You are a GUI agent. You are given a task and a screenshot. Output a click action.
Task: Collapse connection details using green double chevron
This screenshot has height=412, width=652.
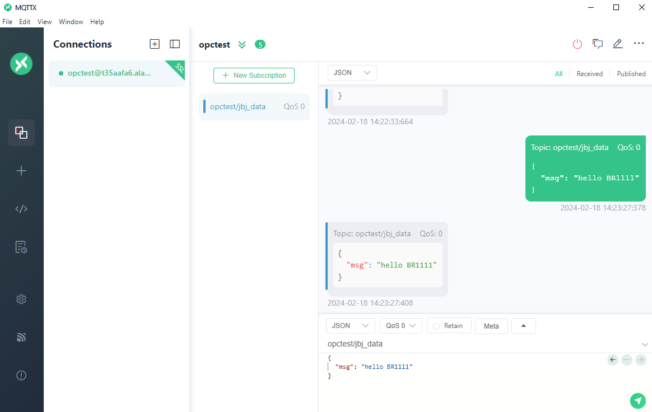(x=242, y=45)
